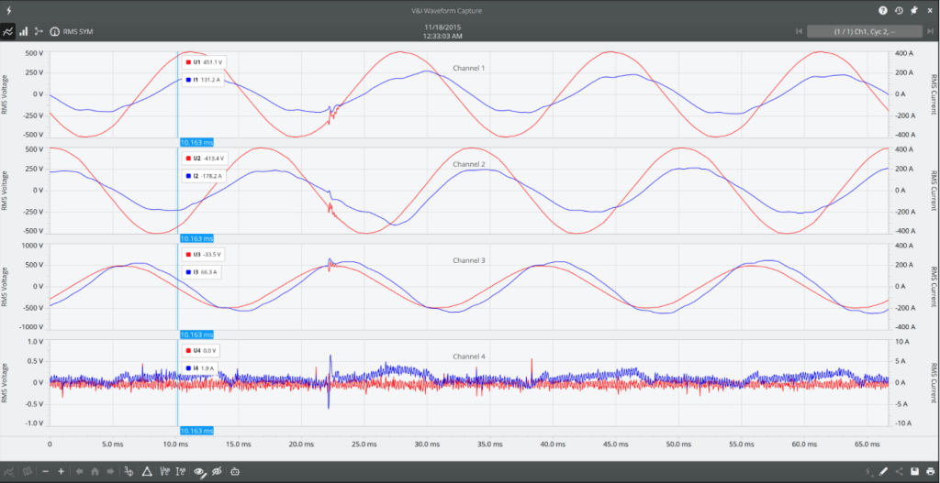Click the Channel 2 plot title

click(x=469, y=164)
